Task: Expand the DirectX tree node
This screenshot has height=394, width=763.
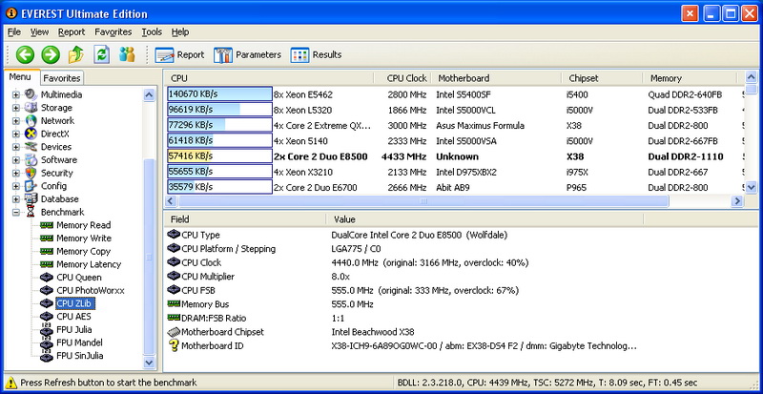Action: [15, 134]
